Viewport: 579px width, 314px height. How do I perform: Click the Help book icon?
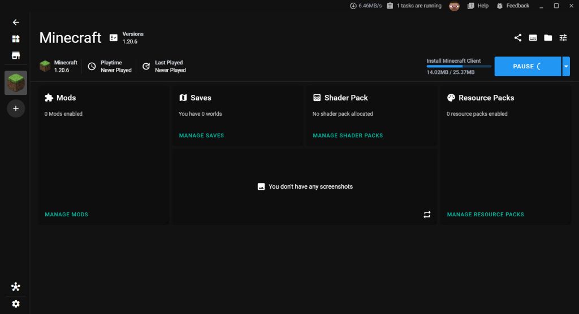(x=471, y=6)
